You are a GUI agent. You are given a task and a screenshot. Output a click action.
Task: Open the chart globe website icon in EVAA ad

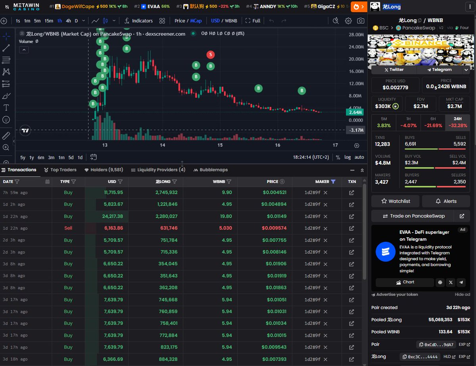pos(440,282)
